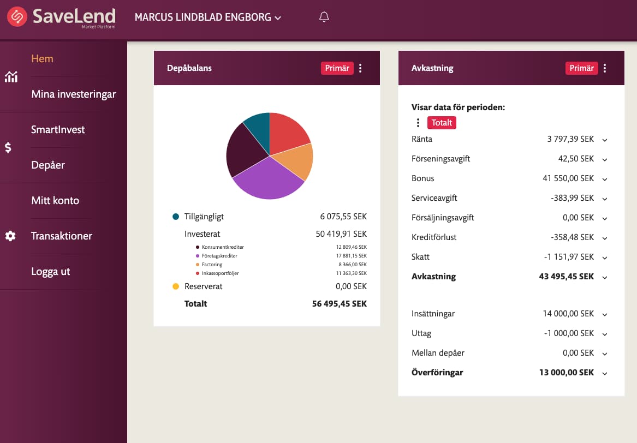The height and width of the screenshot is (443, 637).
Task: Click the Totalt period button
Action: [442, 123]
